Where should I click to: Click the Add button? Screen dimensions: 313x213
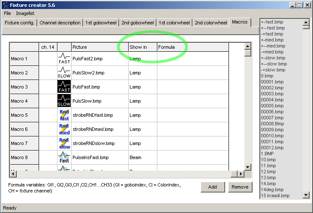(213, 187)
